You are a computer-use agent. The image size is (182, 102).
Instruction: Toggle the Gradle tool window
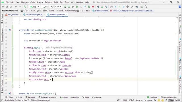click(x=180, y=18)
